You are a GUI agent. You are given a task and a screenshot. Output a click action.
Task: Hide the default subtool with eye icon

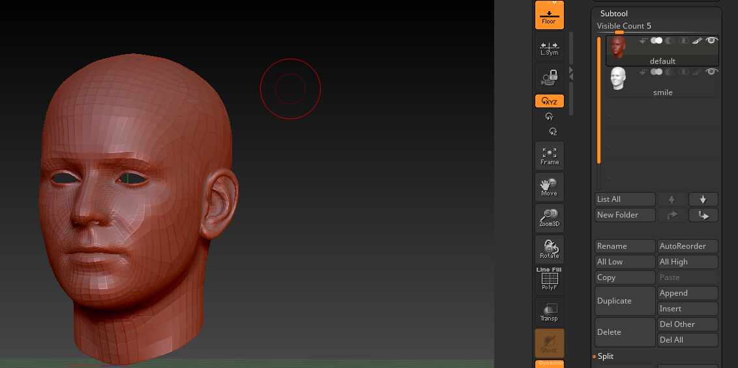click(x=712, y=40)
